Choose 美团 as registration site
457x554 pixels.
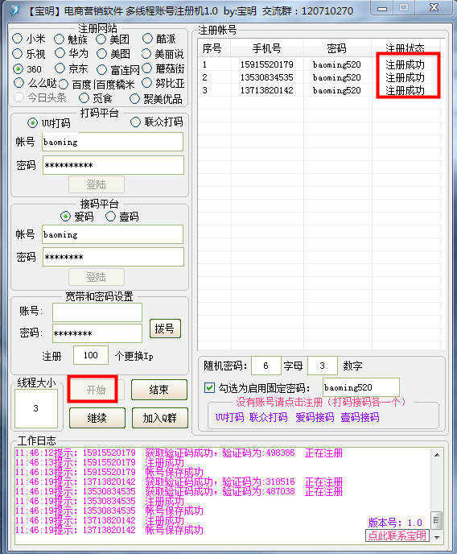[x=101, y=39]
